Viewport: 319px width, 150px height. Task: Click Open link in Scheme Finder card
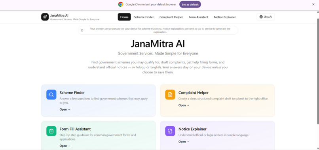(x=65, y=109)
